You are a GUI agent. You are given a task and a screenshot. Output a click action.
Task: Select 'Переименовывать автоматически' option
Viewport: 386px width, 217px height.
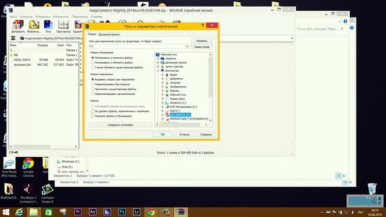click(93, 94)
